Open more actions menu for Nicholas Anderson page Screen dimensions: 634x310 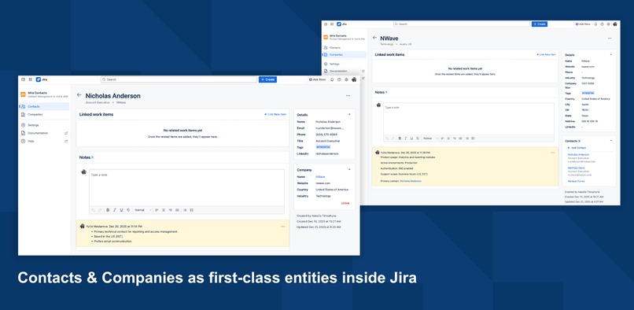(348, 96)
